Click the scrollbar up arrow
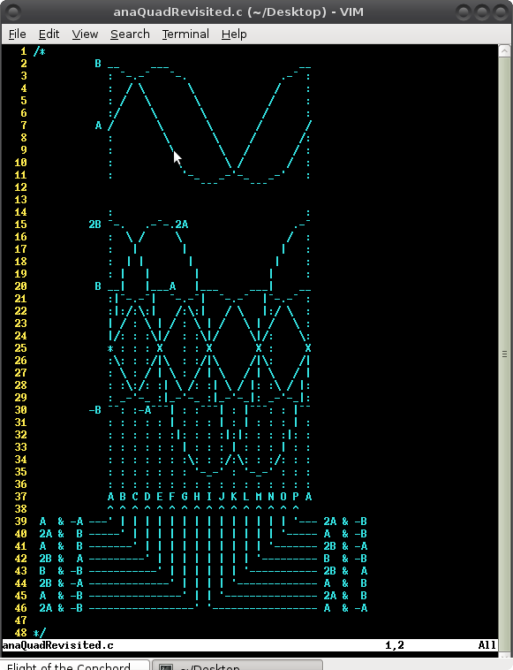513x670 pixels. point(504,51)
